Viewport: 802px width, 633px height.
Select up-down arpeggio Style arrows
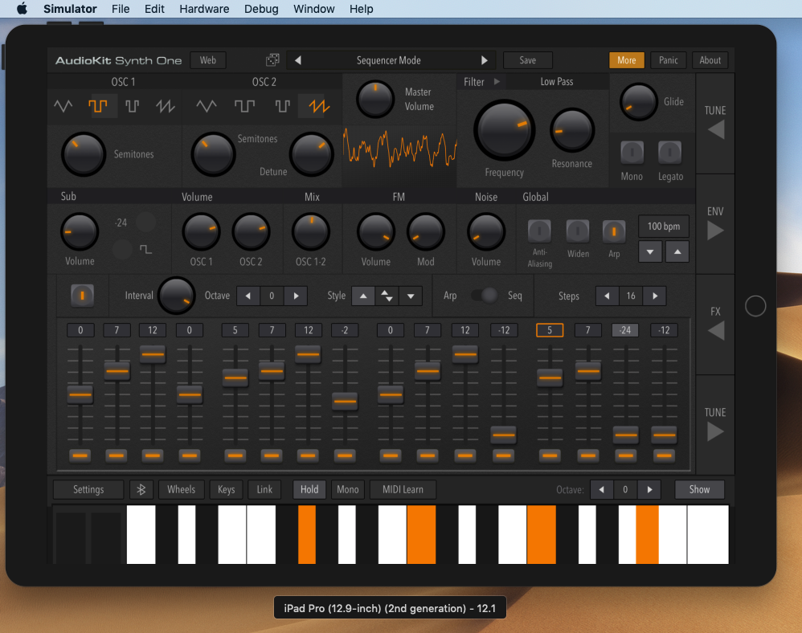[x=387, y=296]
